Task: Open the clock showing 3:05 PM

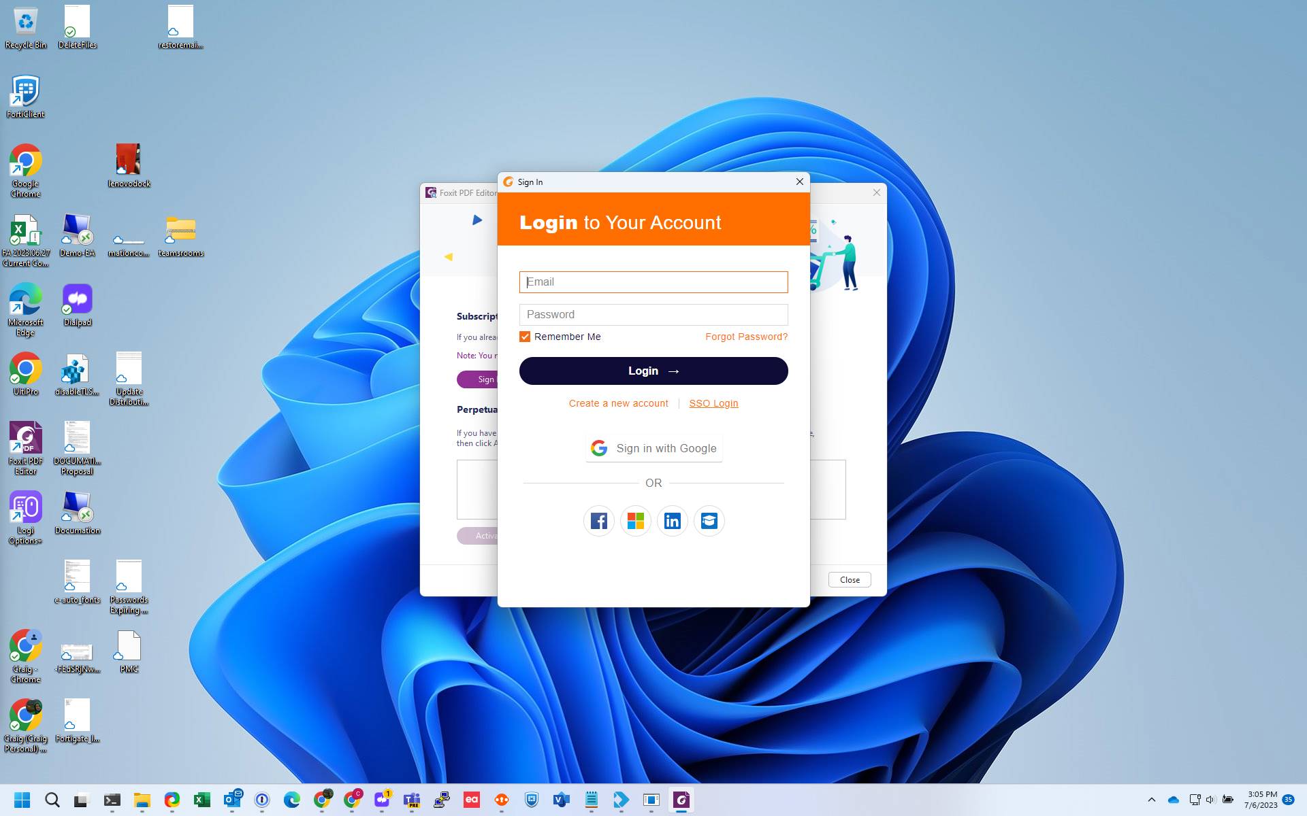Action: click(x=1261, y=800)
